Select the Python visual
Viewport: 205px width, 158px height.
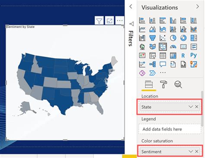click(x=194, y=55)
